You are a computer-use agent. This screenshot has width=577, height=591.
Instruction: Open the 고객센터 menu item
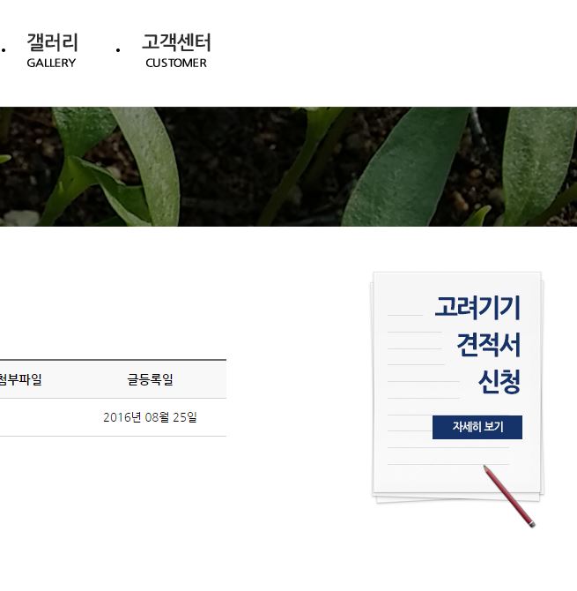176,42
